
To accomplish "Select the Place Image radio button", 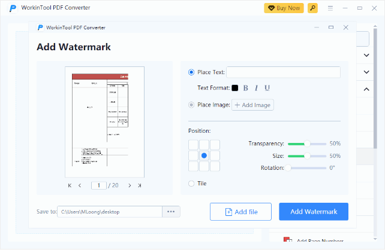I will (191, 105).
